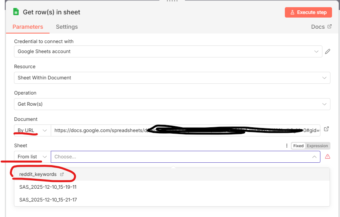Click the drag handle dots at top
This screenshot has height=217, width=340.
click(172, 1)
